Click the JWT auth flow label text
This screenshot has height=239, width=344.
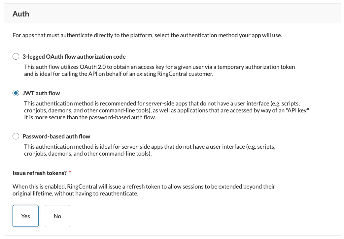41,93
